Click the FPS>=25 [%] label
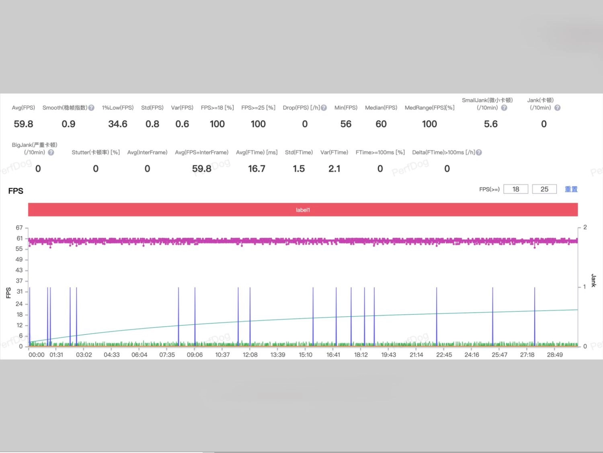The height and width of the screenshot is (453, 603). tap(258, 108)
